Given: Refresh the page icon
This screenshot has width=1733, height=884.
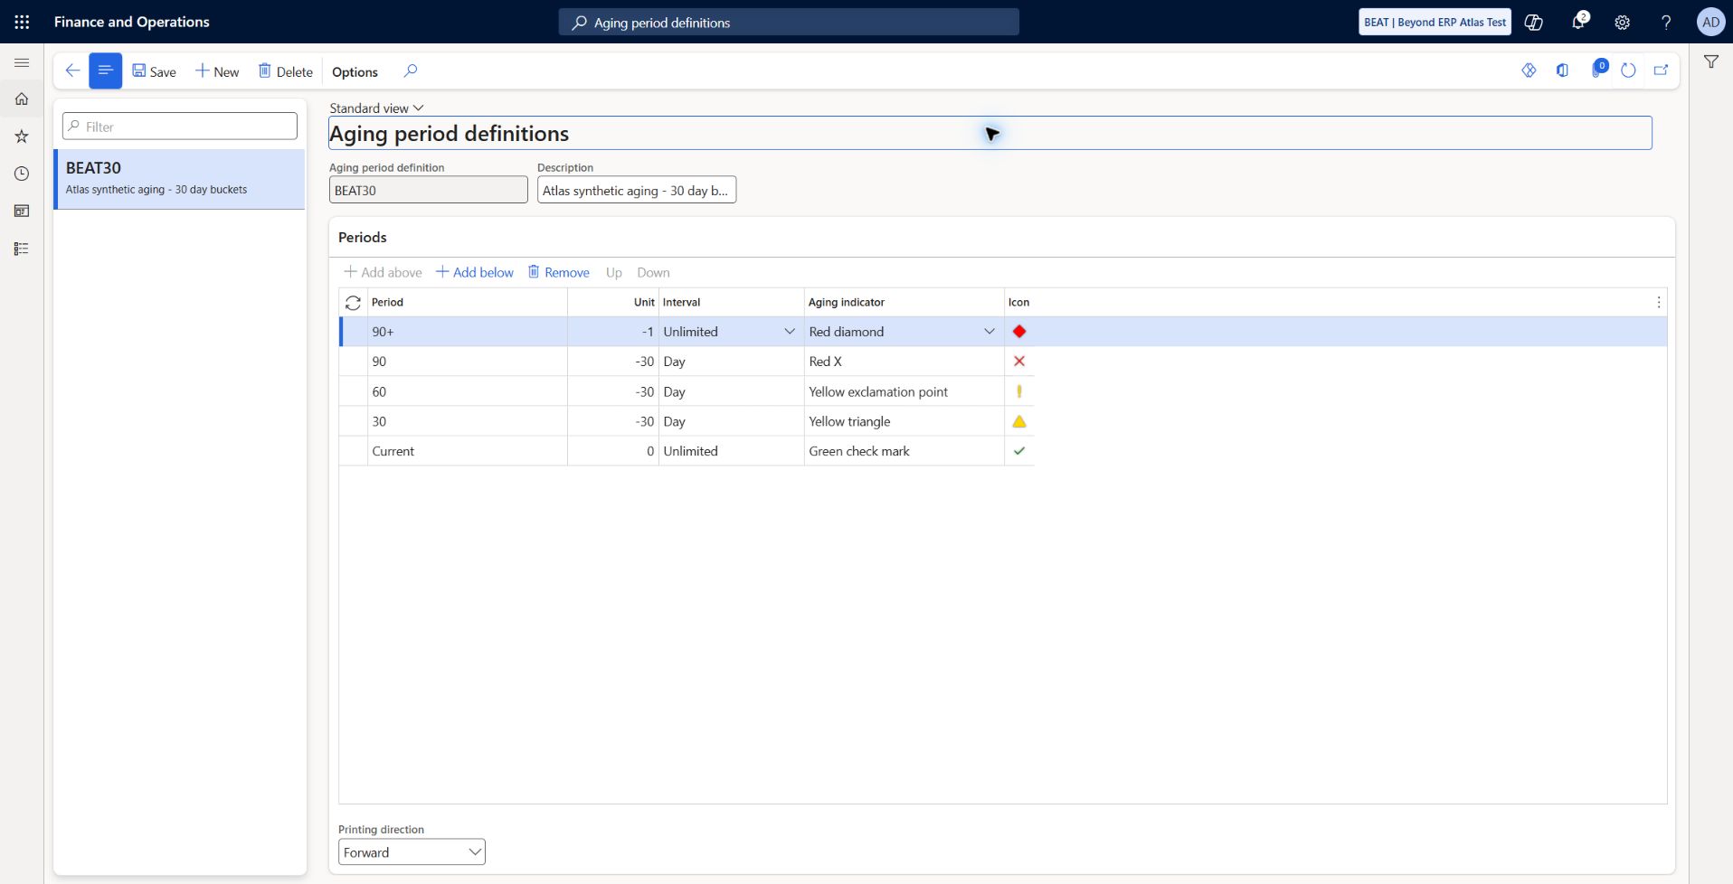Looking at the screenshot, I should coord(1628,71).
